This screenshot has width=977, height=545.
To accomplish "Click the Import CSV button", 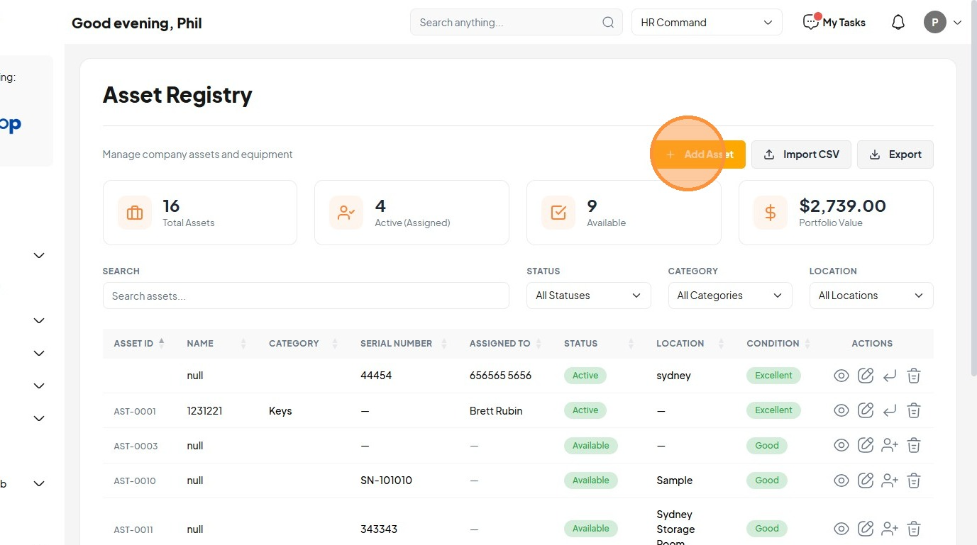I will (x=801, y=154).
